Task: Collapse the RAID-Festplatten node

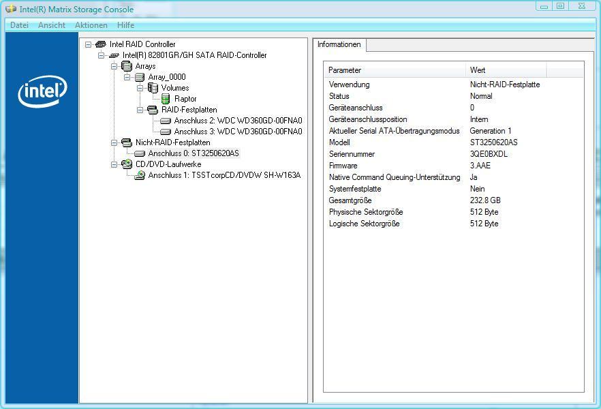Action: 140,110
